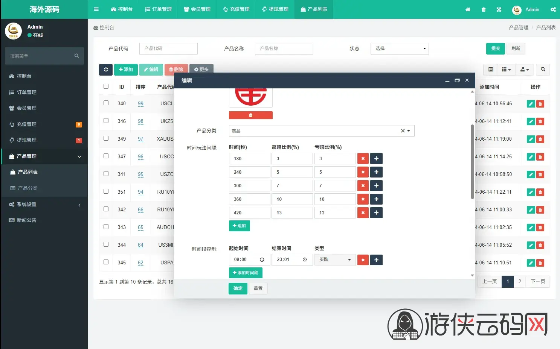Check the row with ID 346
The width and height of the screenshot is (560, 349).
106,121
